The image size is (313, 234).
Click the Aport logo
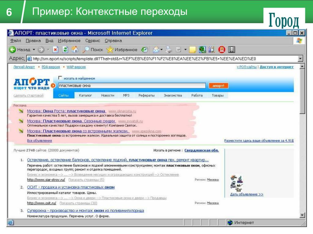coord(31,84)
